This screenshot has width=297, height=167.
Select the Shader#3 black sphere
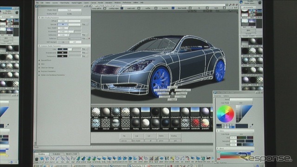click(155, 112)
